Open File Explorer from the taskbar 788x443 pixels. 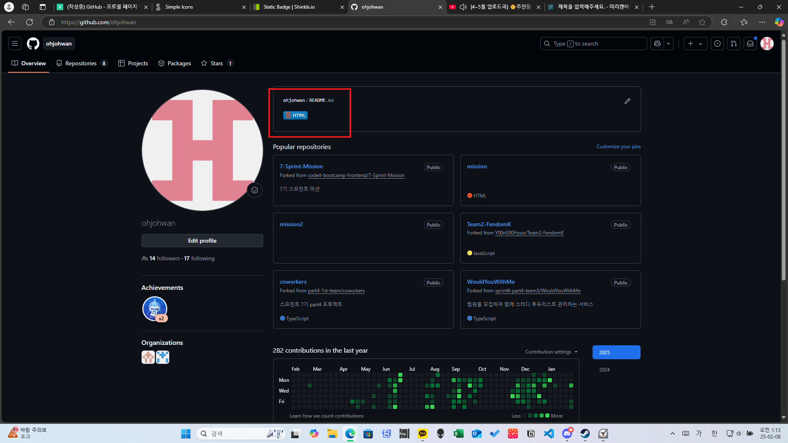pyautogui.click(x=332, y=434)
